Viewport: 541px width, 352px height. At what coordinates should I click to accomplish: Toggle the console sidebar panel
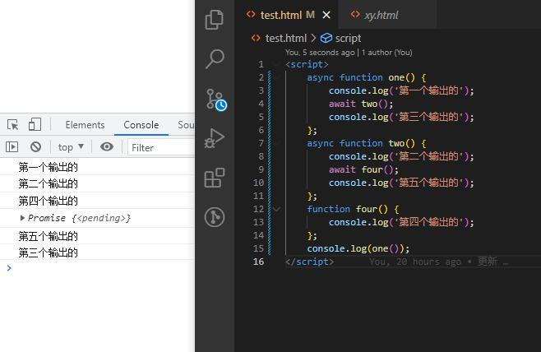coord(12,147)
